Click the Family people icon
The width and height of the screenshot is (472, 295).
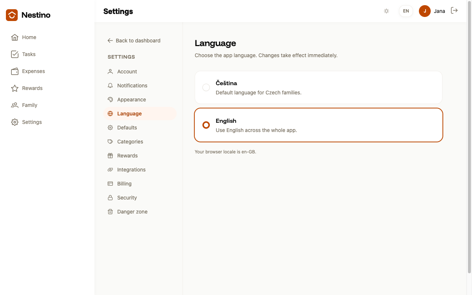[15, 105]
